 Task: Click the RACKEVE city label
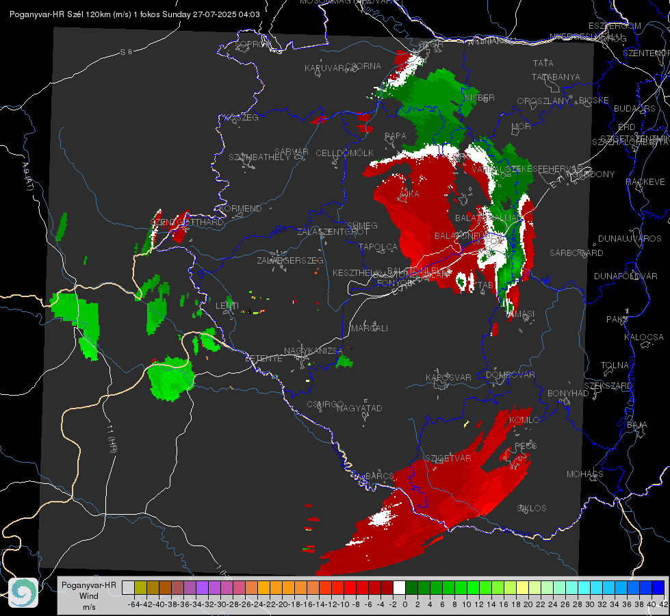(x=645, y=182)
